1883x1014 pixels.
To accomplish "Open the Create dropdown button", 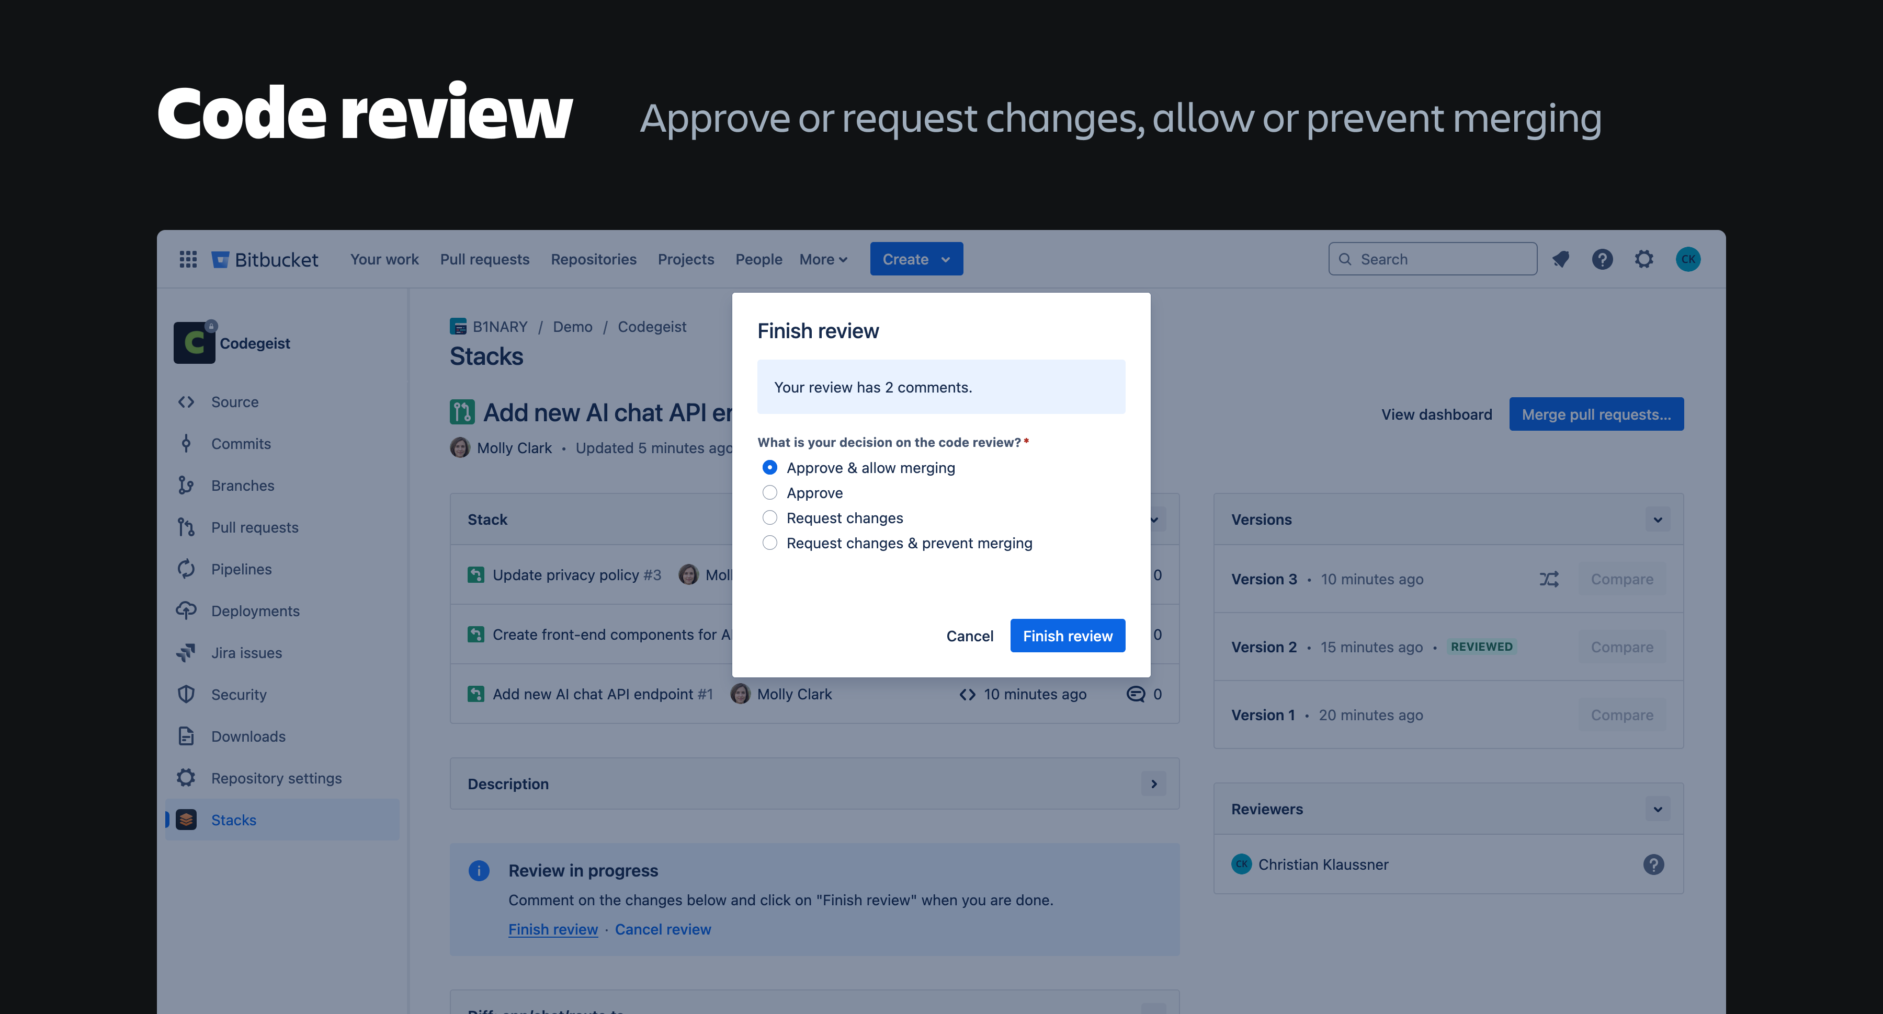I will tap(916, 259).
